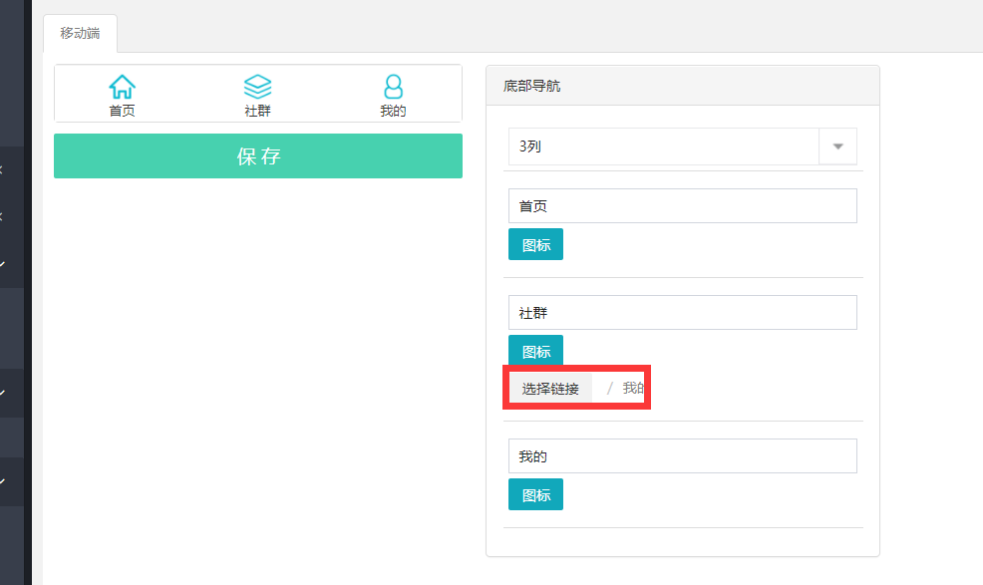Choose an icon with 图标 button below 首页 field
This screenshot has width=983, height=585.
coord(536,244)
